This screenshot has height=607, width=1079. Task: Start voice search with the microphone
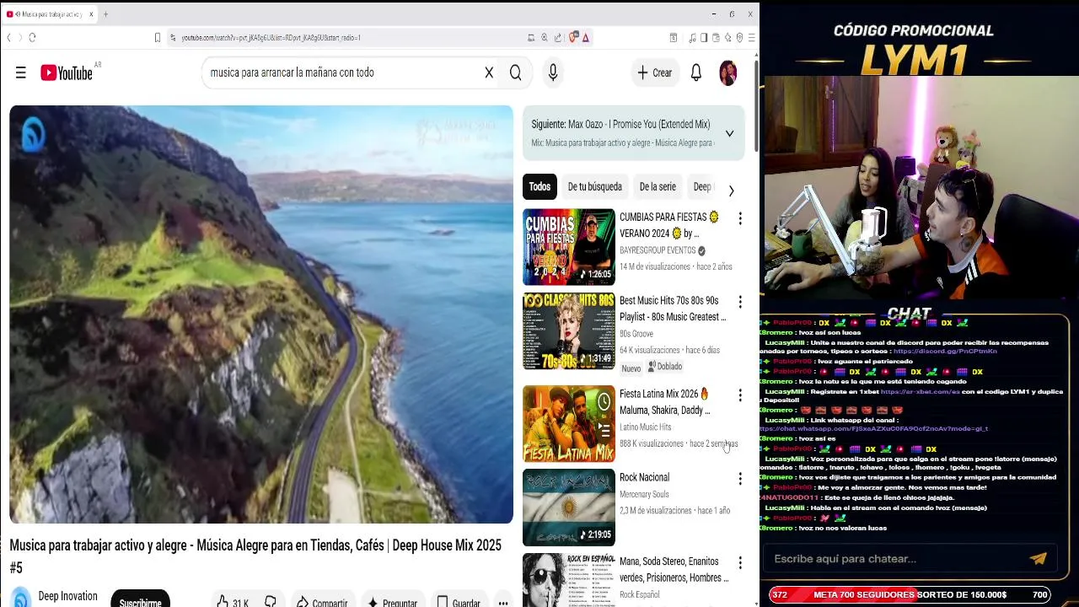(553, 73)
